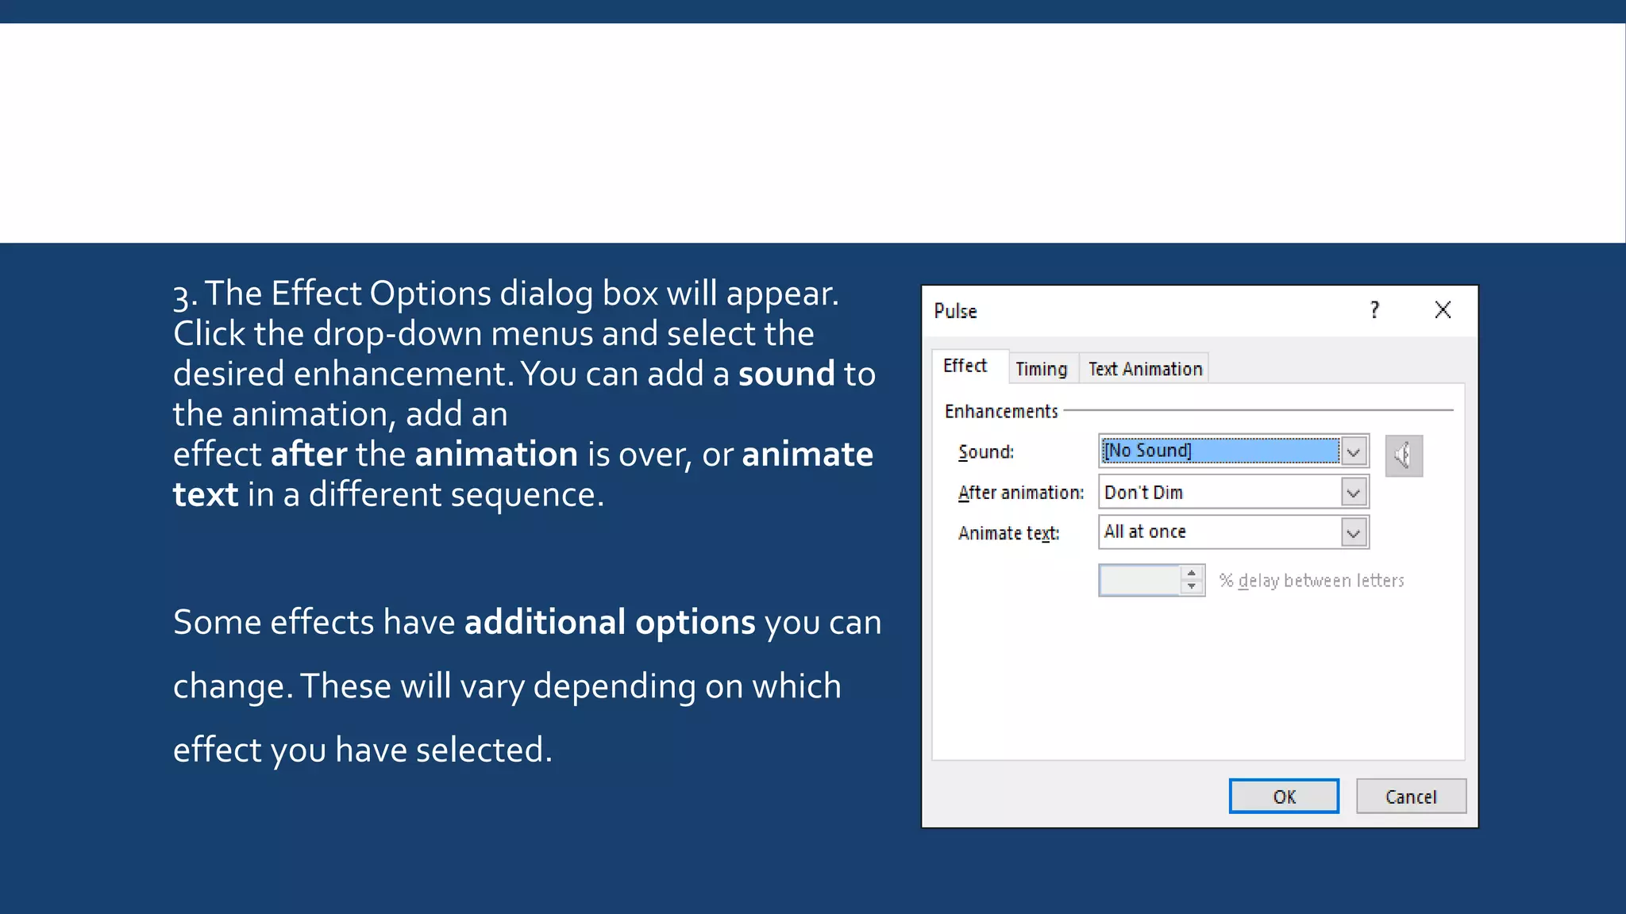Switch to the Text Animation tab
Viewport: 1626px width, 914px height.
pos(1145,369)
